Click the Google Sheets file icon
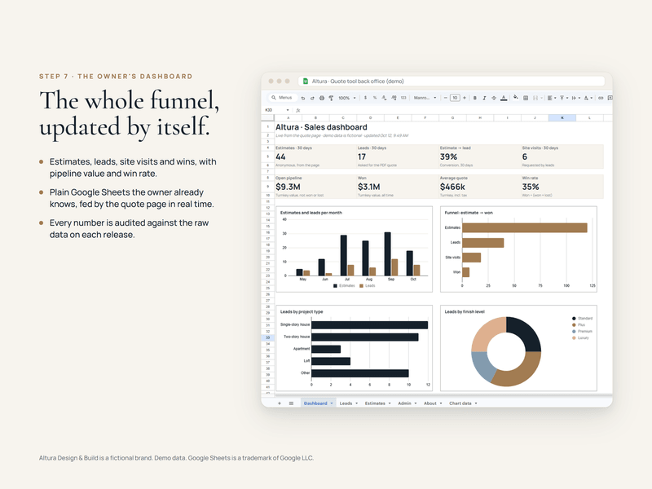The width and height of the screenshot is (652, 489). point(305,81)
